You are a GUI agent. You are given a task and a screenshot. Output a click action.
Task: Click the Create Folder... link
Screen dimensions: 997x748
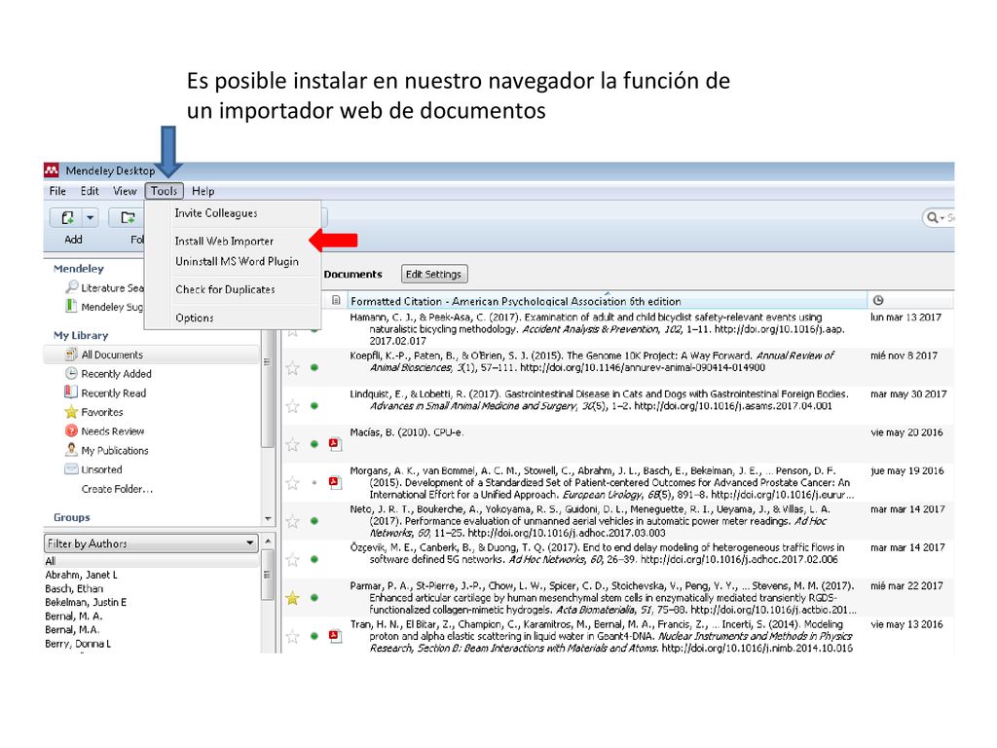click(x=117, y=489)
